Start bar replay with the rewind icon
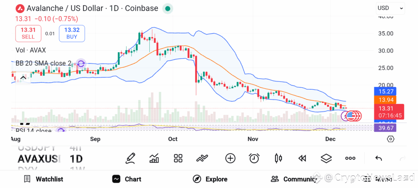Image resolution: width=418 pixels, height=188 pixels. (x=302, y=159)
